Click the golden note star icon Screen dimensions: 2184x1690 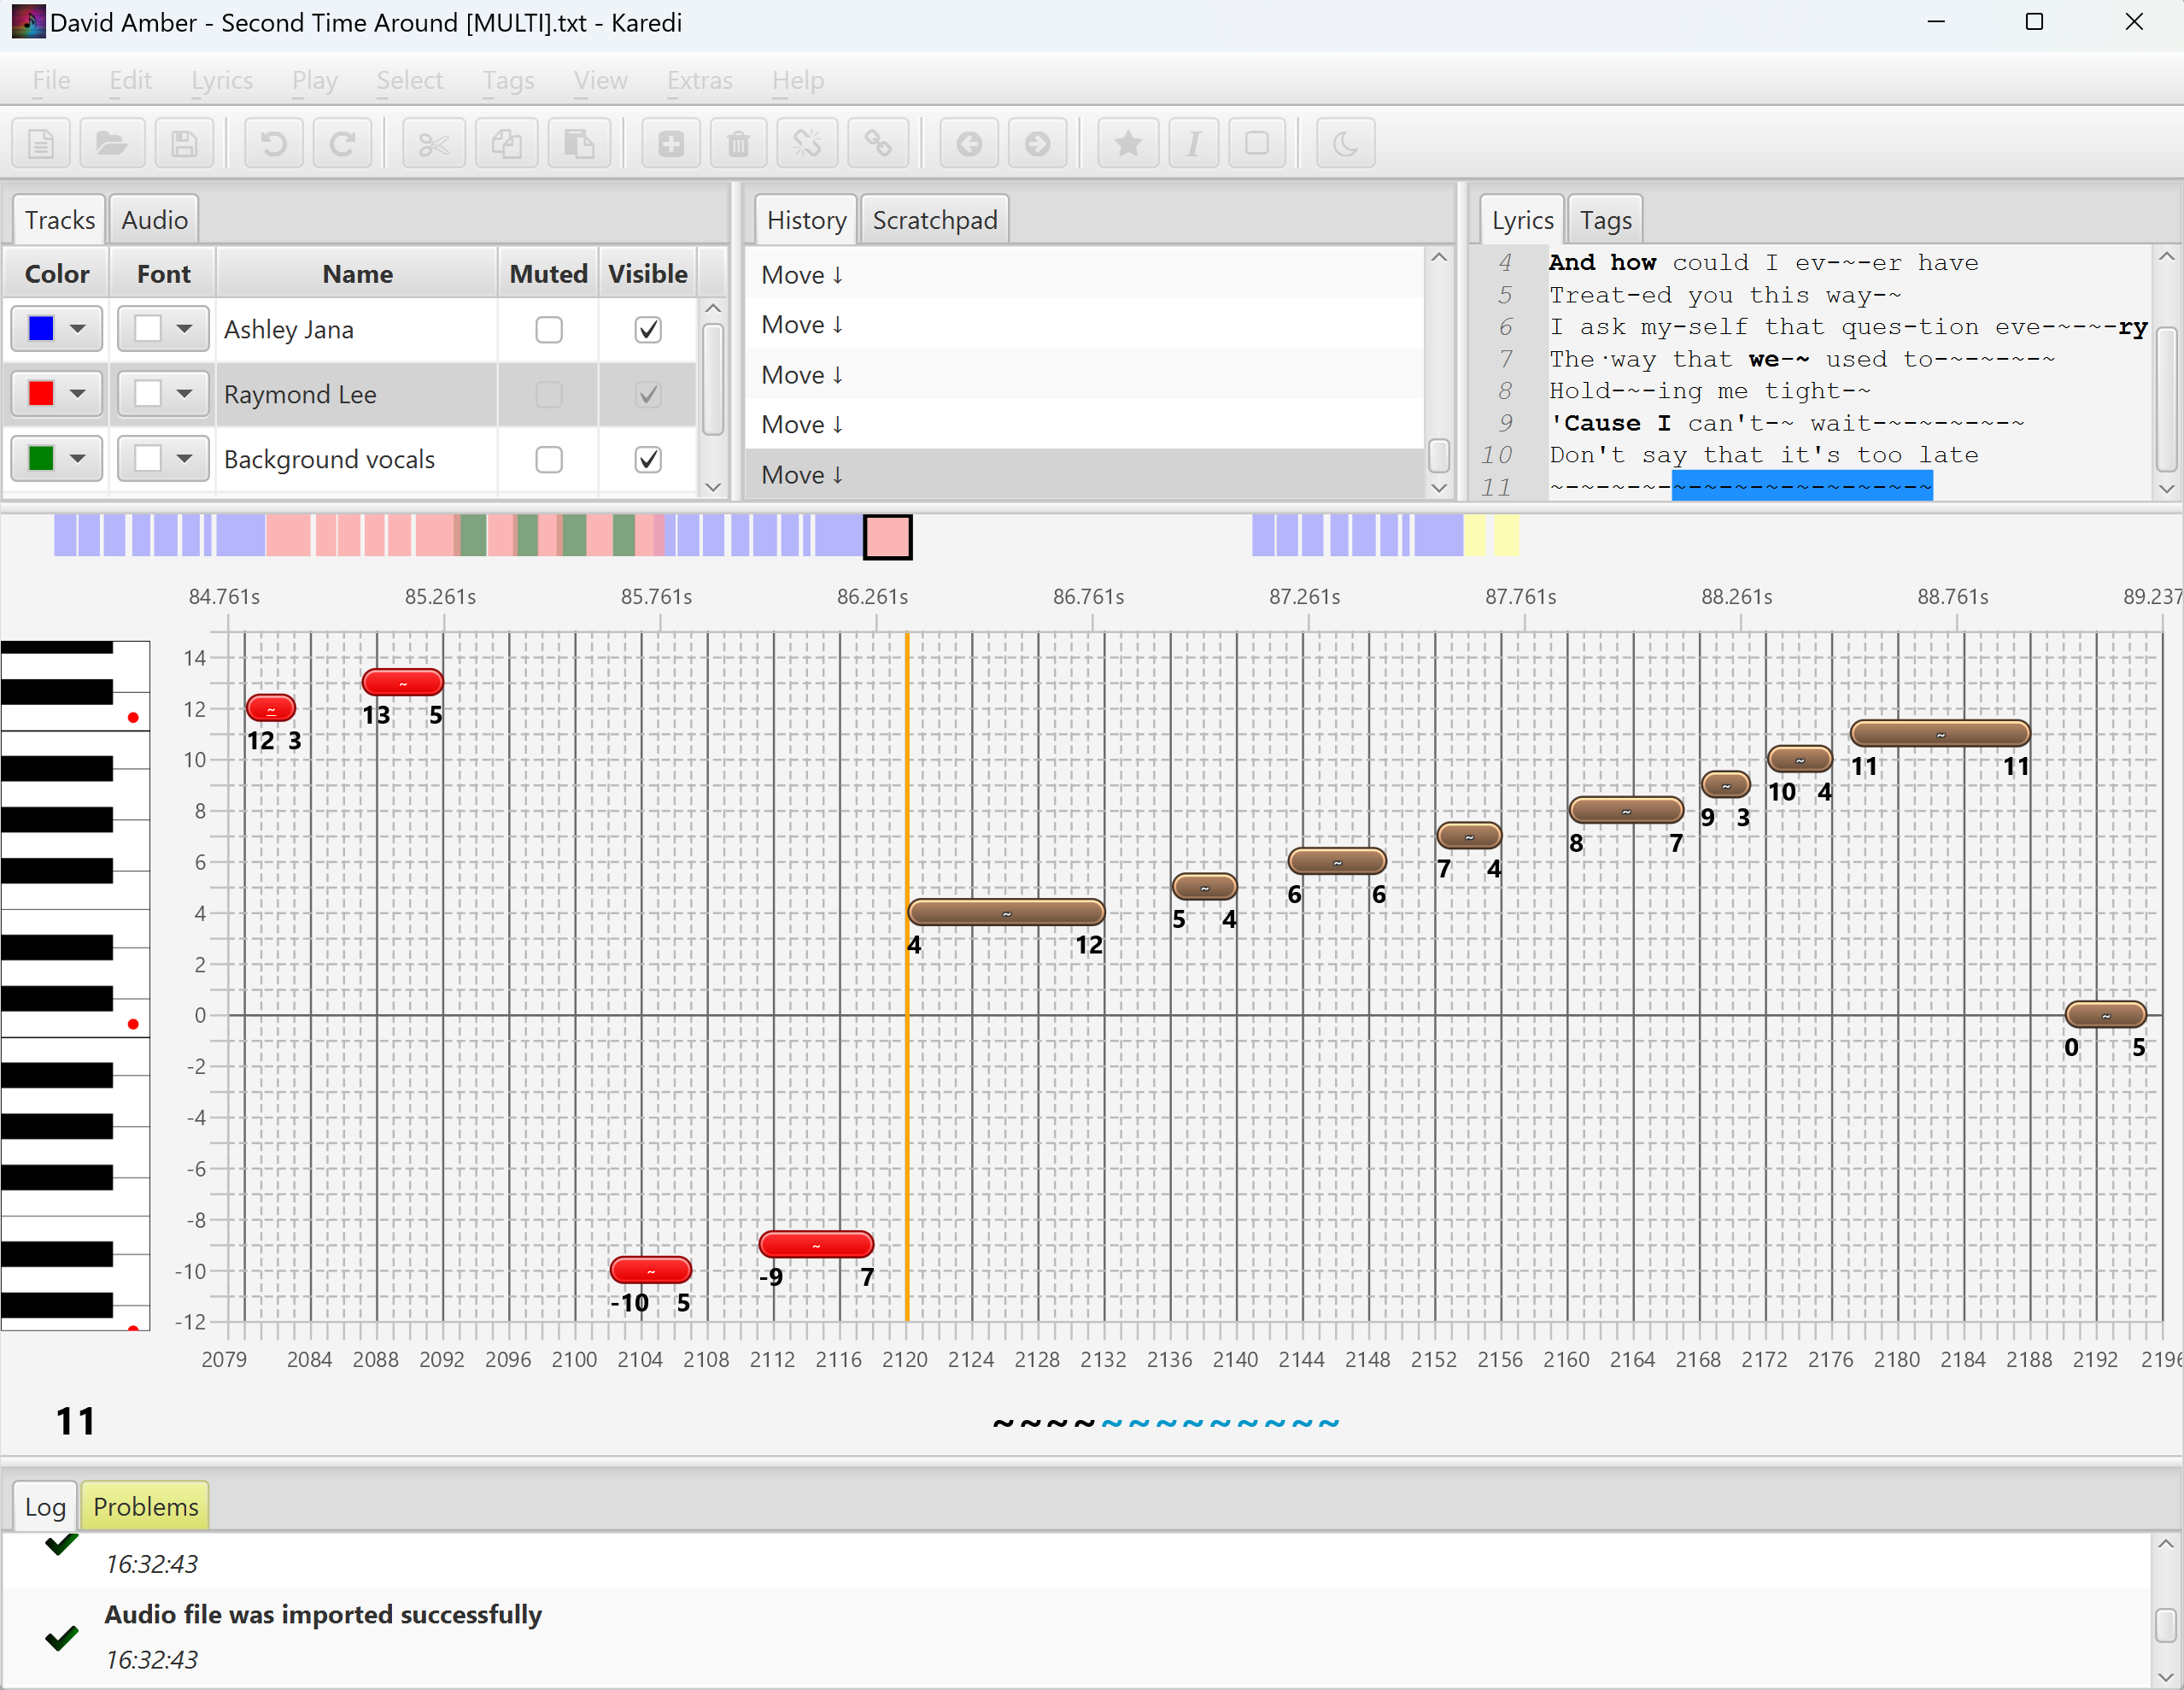point(1128,144)
